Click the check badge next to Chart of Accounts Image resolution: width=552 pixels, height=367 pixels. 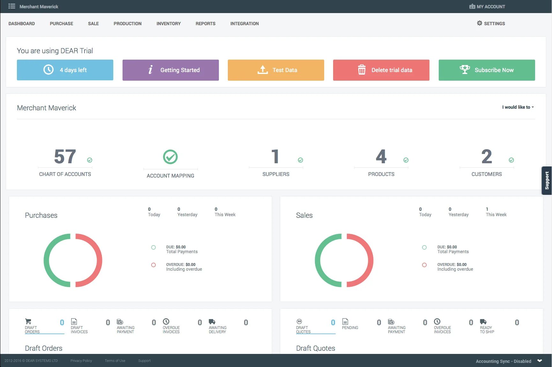pos(90,160)
